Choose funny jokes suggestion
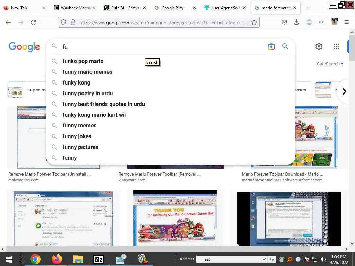The height and width of the screenshot is (266, 355). click(x=171, y=136)
